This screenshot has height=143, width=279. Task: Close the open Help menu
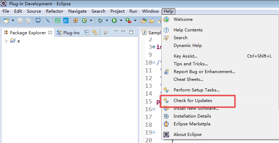(169, 11)
